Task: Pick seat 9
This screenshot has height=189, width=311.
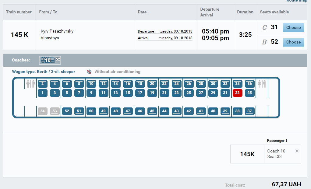Action: (x=91, y=93)
